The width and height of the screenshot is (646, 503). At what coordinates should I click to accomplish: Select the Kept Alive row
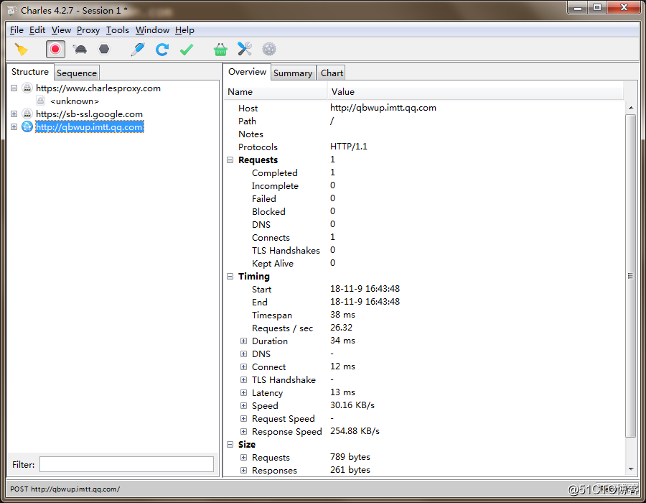coord(424,263)
